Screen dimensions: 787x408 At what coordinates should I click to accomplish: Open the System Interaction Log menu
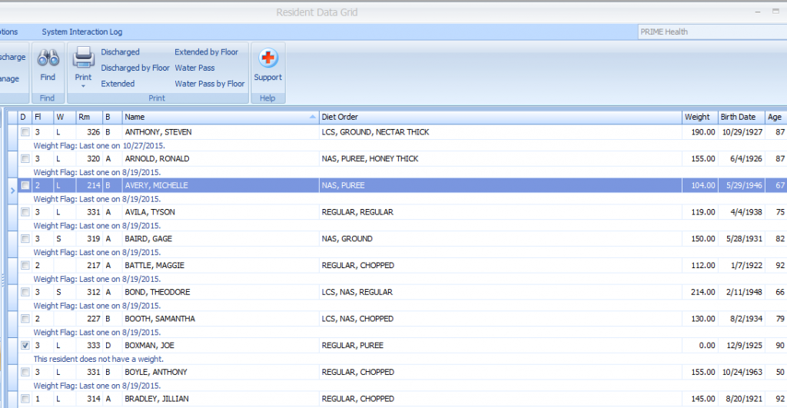pos(81,32)
